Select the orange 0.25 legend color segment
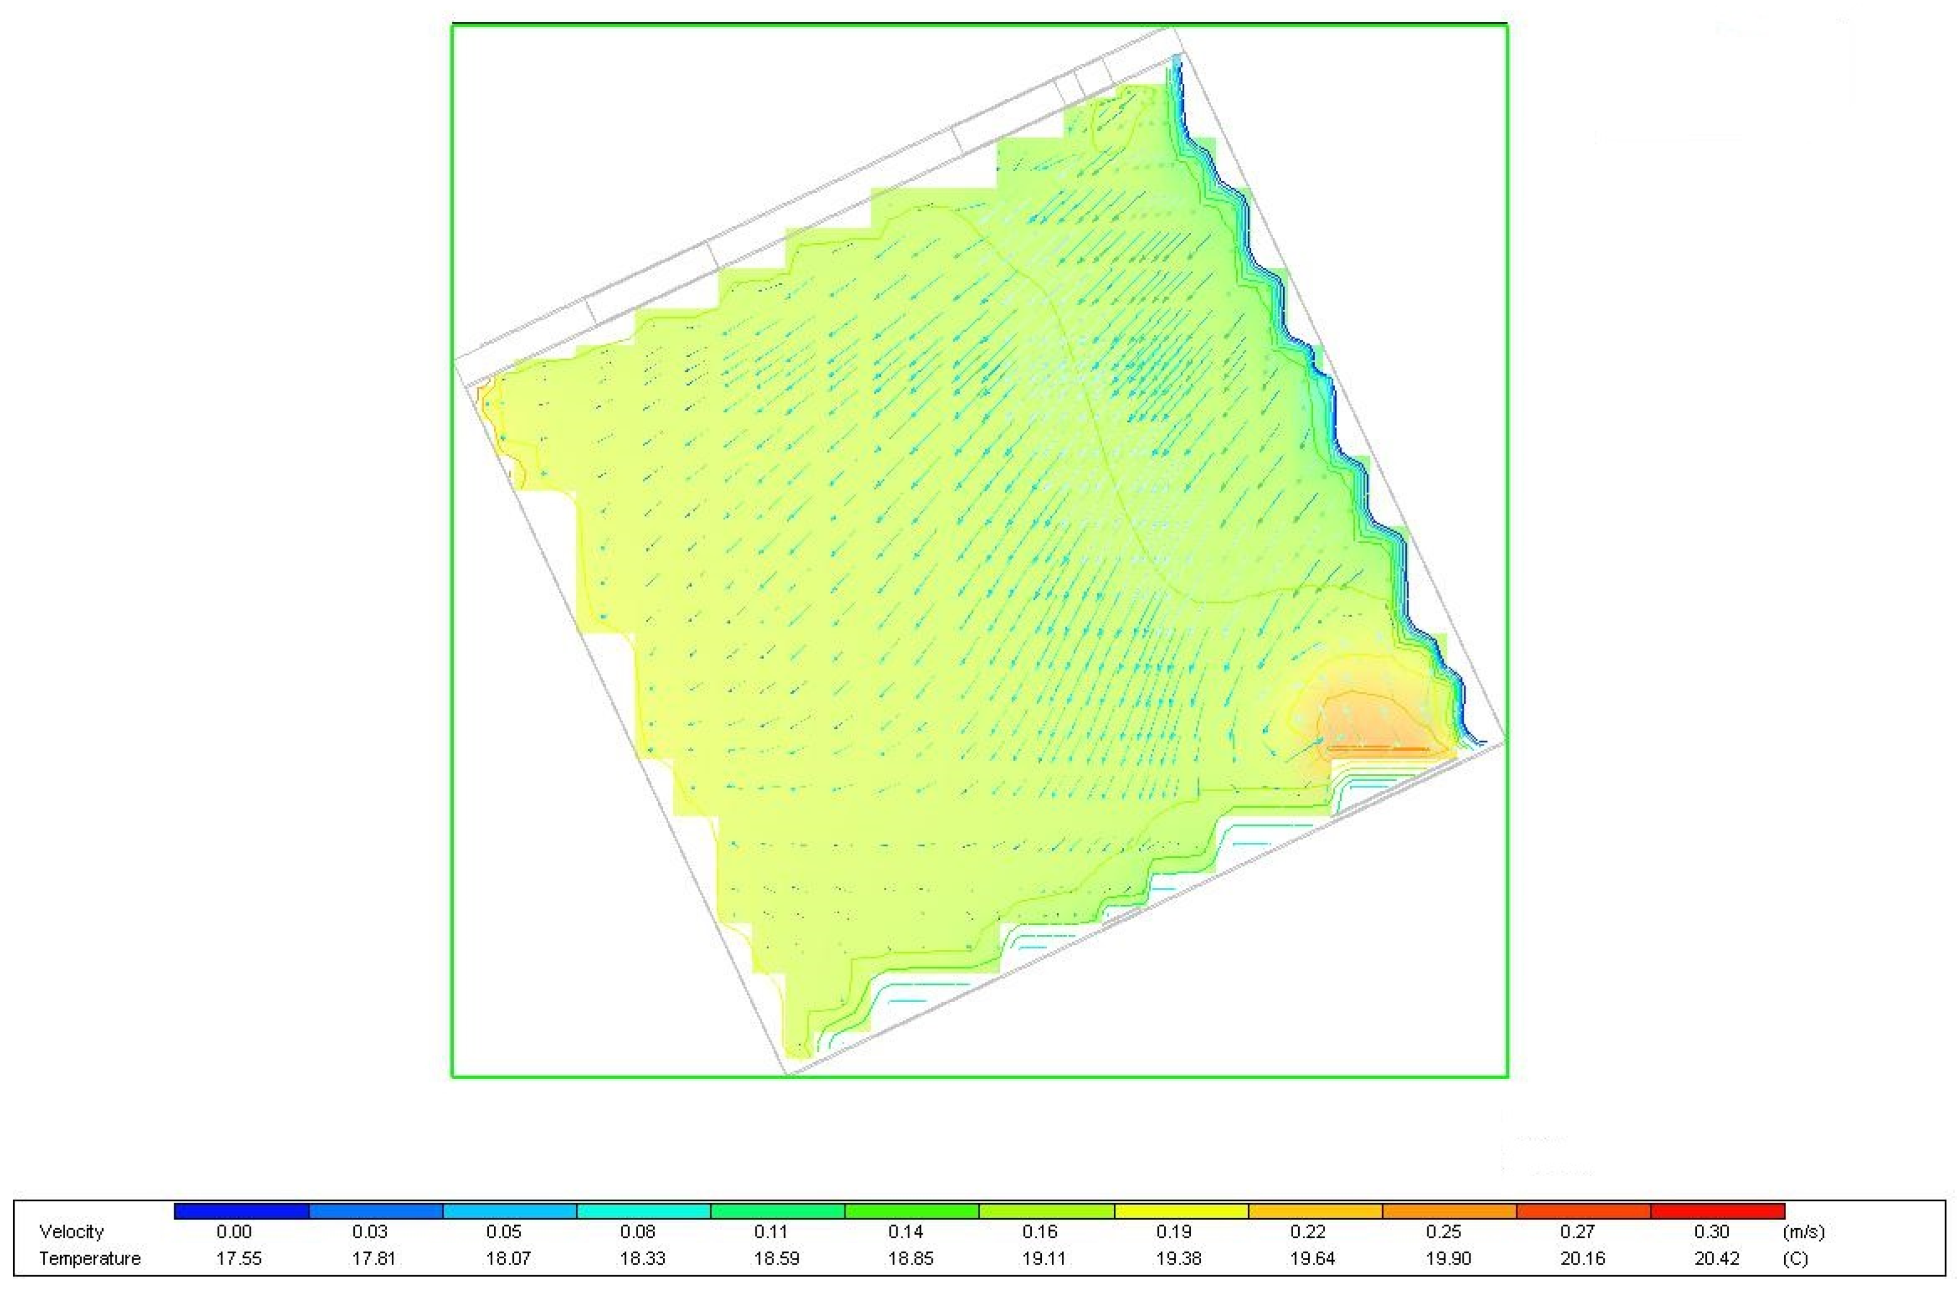This screenshot has height=1289, width=1957. [1449, 1211]
